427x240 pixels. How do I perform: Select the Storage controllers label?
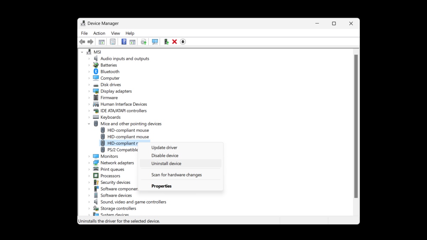coord(118,208)
